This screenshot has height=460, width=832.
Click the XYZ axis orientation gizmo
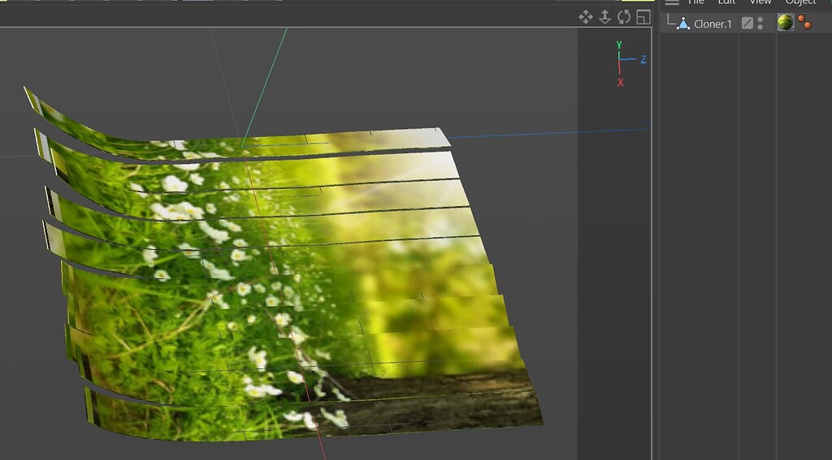pyautogui.click(x=626, y=62)
